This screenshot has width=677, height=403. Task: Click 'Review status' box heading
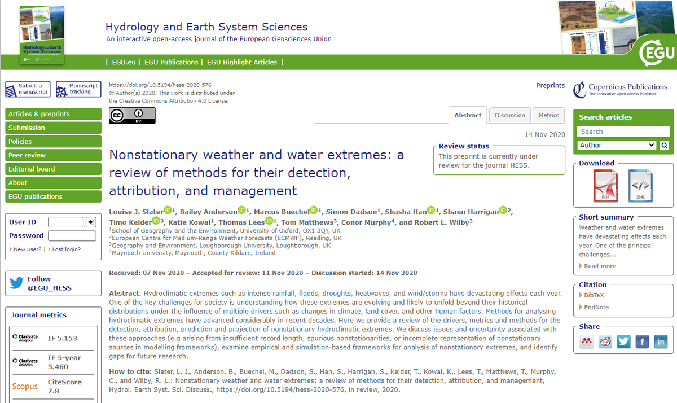pos(464,146)
